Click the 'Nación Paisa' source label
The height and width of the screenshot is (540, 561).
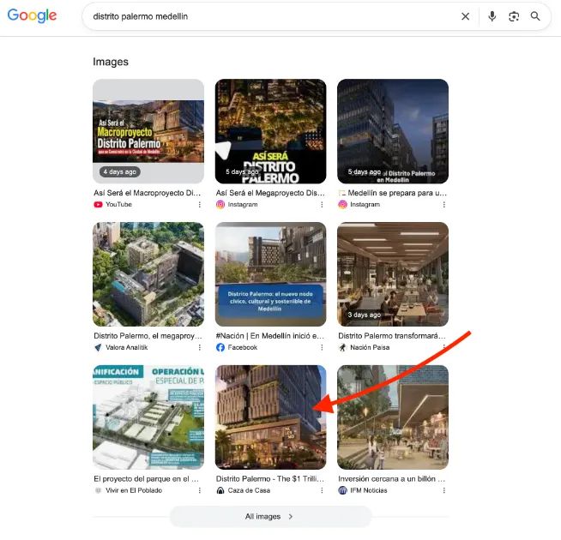point(370,347)
